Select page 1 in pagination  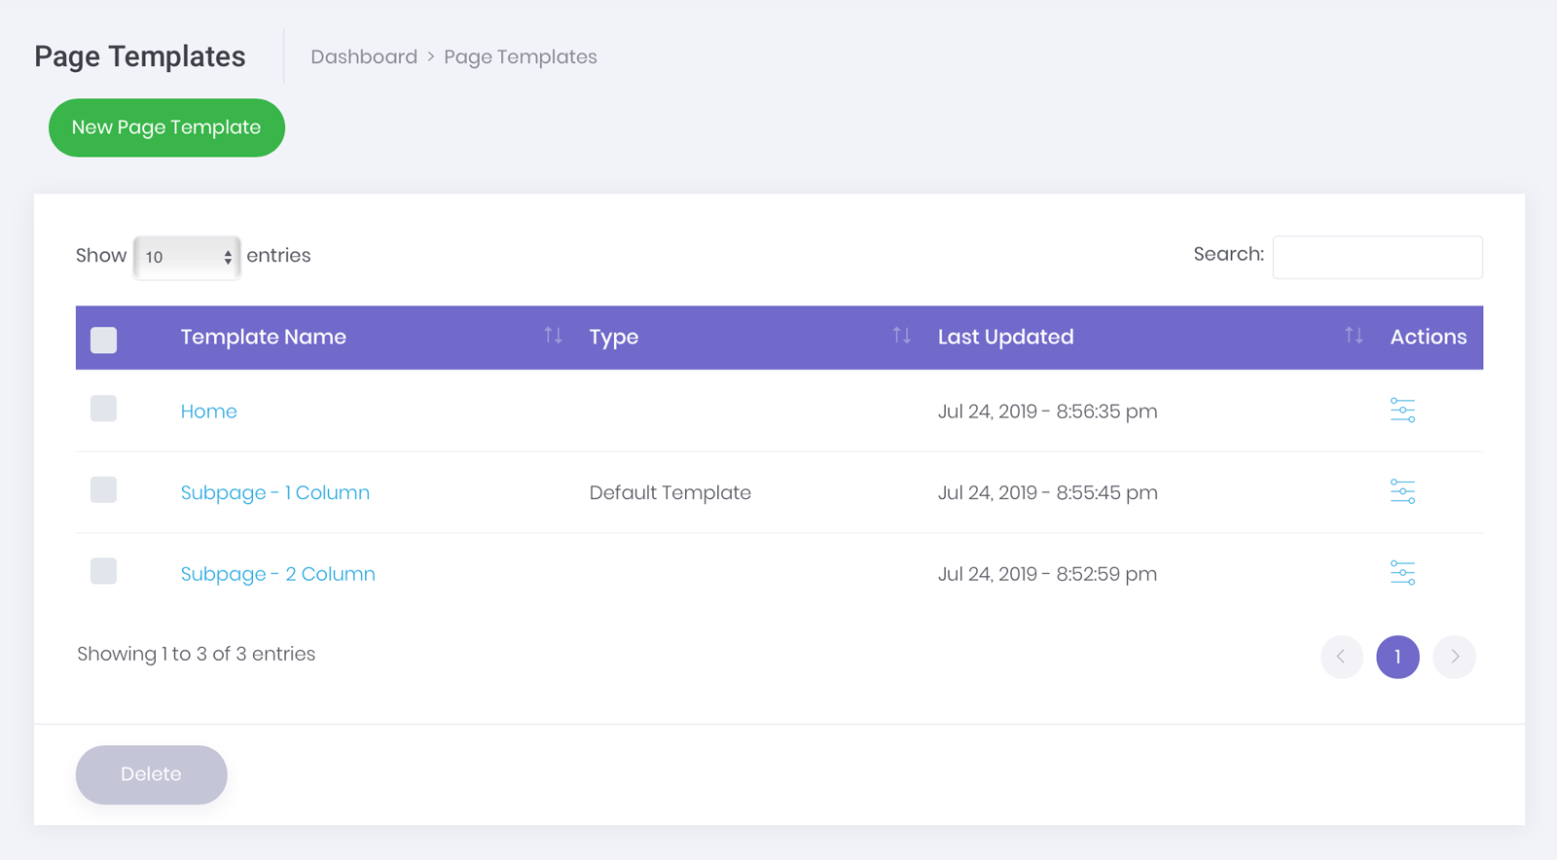click(1397, 657)
